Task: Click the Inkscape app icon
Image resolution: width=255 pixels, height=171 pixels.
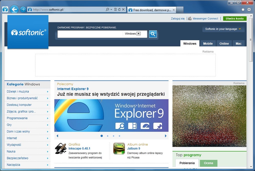Action: tap(61, 149)
